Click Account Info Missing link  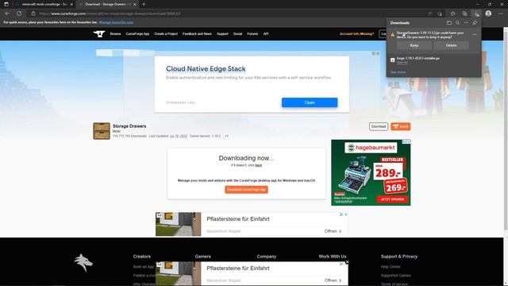356,33
